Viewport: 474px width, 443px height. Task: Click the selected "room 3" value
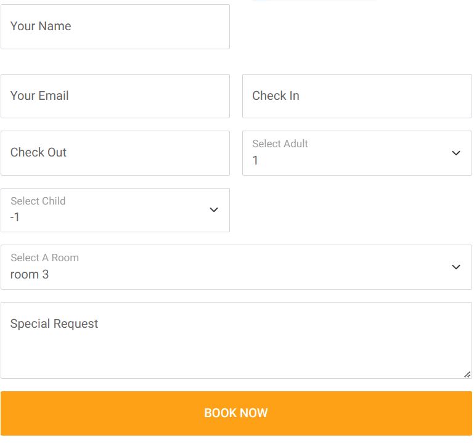(30, 274)
